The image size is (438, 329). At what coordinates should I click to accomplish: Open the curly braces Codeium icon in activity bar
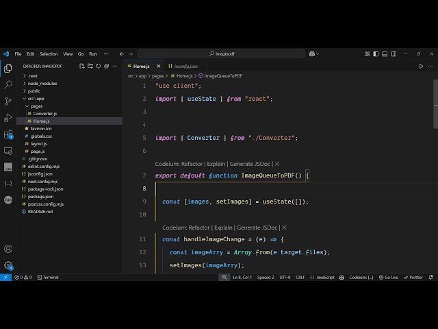[x=8, y=184]
